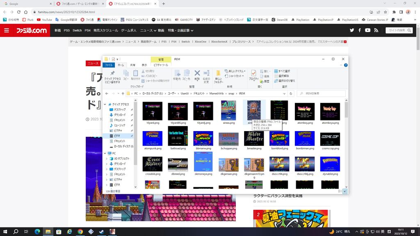Open Explorer help question mark icon
The height and width of the screenshot is (236, 420).
coord(346,65)
